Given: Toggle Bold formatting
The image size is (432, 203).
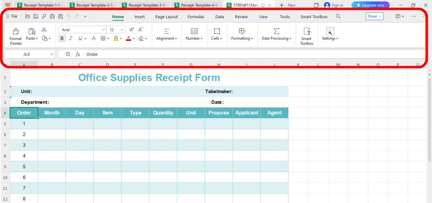Looking at the screenshot, I should pos(62,38).
